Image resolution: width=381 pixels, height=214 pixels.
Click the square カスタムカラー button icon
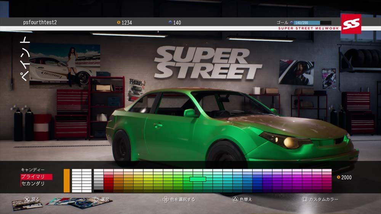click(x=304, y=199)
